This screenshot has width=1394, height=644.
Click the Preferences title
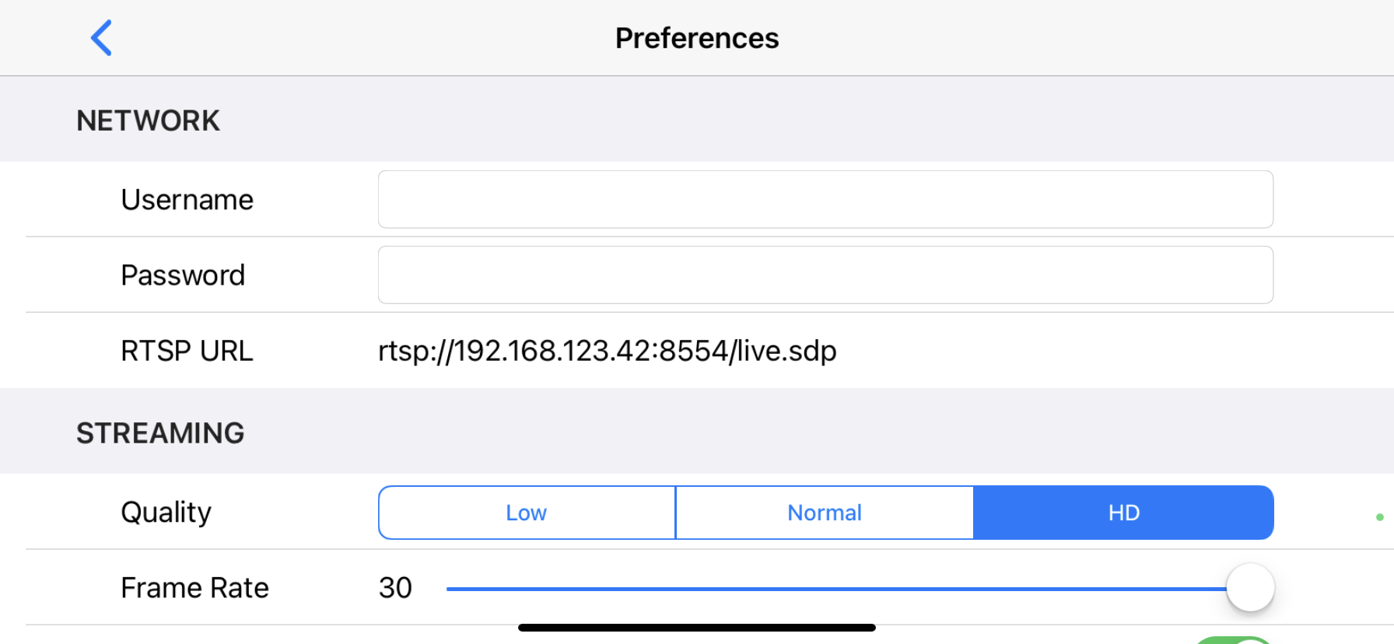[x=697, y=38]
